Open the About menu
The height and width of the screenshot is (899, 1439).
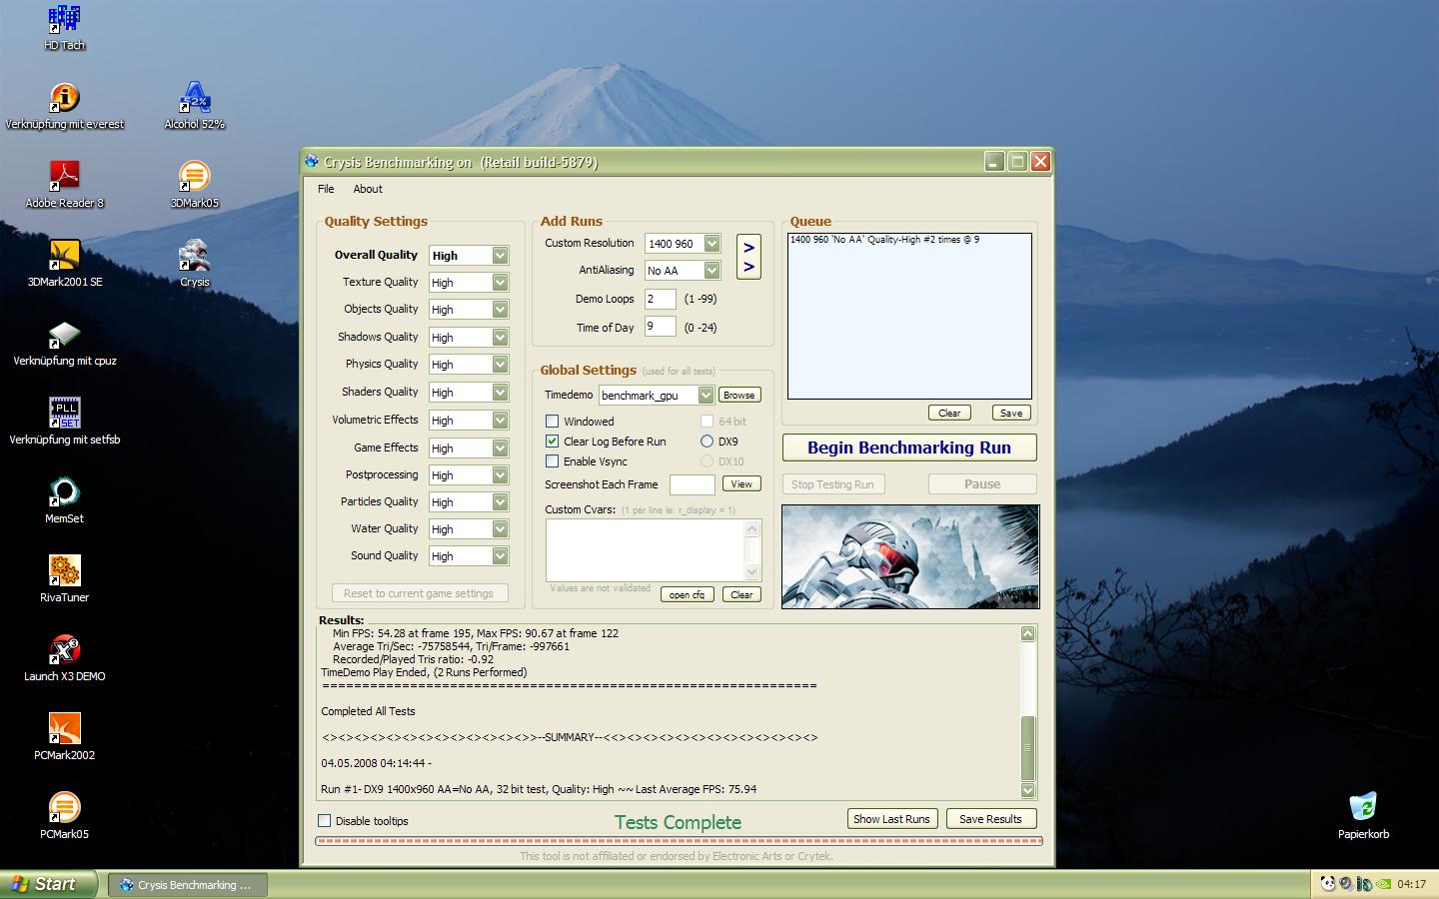click(x=367, y=189)
